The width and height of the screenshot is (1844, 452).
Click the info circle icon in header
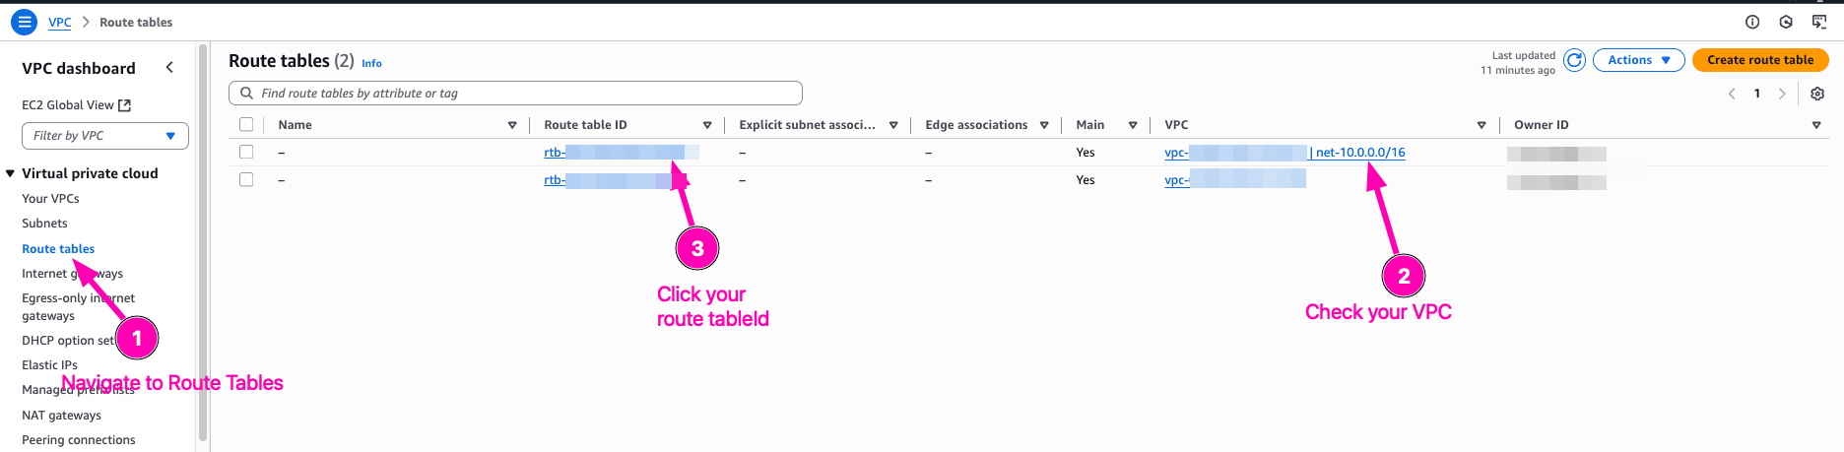1752,22
